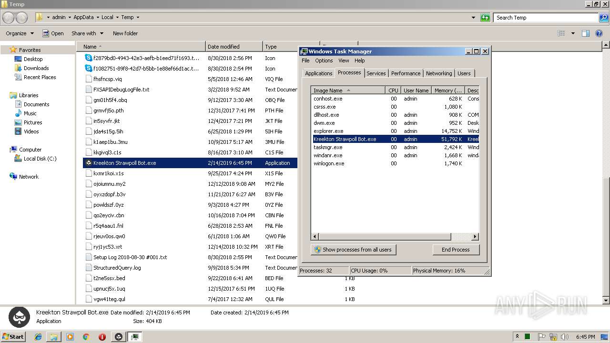The width and height of the screenshot is (610, 343).
Task: Click the FXSAPIDebugLogFile.txt file icon
Action: [x=88, y=90]
